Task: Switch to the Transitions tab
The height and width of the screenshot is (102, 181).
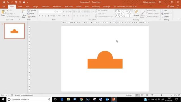Action: (x=46, y=7)
